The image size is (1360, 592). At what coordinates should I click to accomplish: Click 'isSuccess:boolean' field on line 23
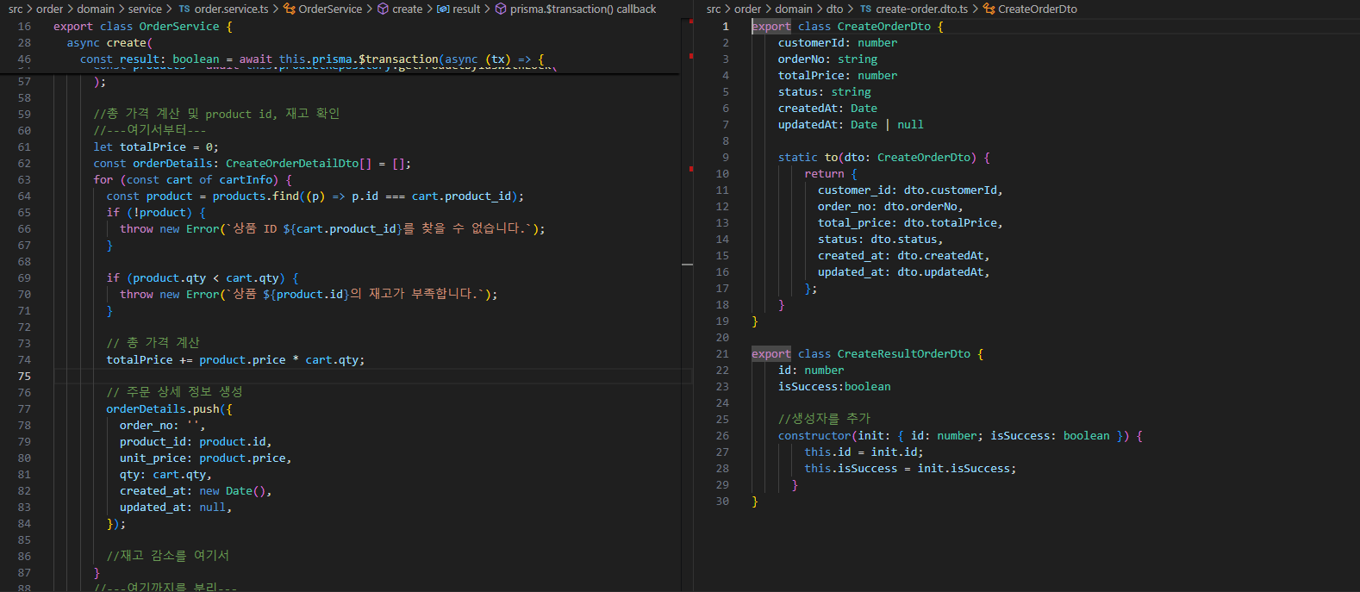[x=834, y=387]
